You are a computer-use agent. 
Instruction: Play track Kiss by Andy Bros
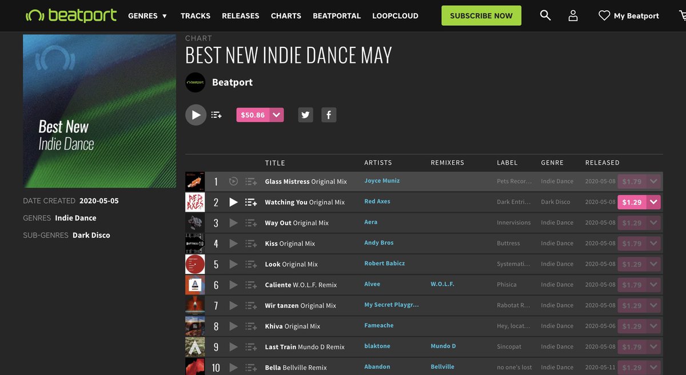pos(233,243)
